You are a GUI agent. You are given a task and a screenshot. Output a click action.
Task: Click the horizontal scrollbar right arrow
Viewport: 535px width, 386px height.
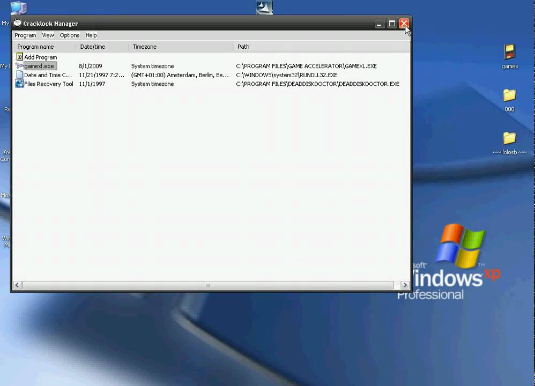(405, 285)
